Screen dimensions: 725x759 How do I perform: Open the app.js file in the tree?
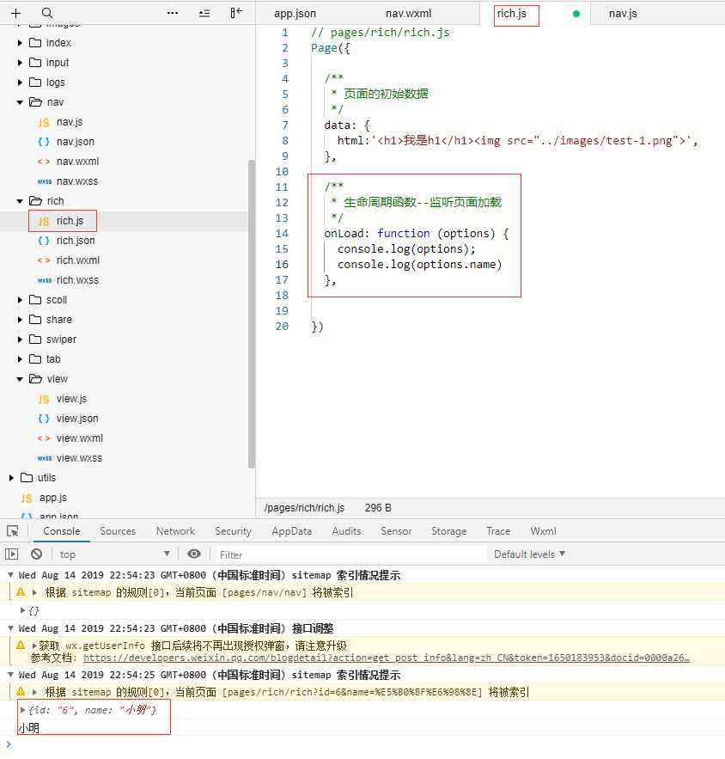click(53, 498)
